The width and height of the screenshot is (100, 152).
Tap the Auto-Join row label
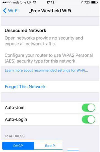[x=15, y=108]
